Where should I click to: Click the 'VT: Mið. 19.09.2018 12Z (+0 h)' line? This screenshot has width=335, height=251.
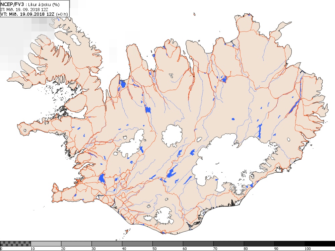click(34, 14)
